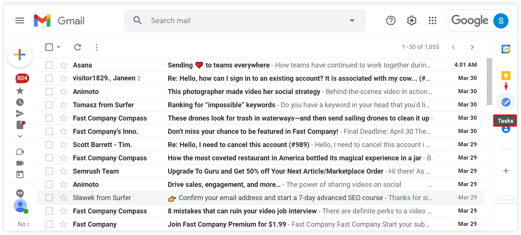Select the Semrush Team email checkbox
Image resolution: width=521 pixels, height=235 pixels.
(x=49, y=171)
